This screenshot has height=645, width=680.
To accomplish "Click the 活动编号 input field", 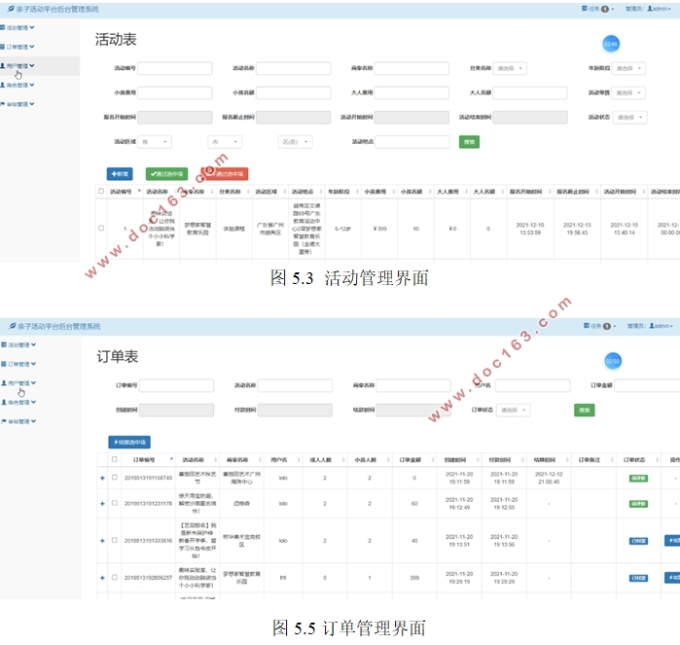I will click(x=175, y=68).
